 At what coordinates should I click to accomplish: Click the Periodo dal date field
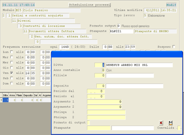pyautogui.click(x=96, y=91)
